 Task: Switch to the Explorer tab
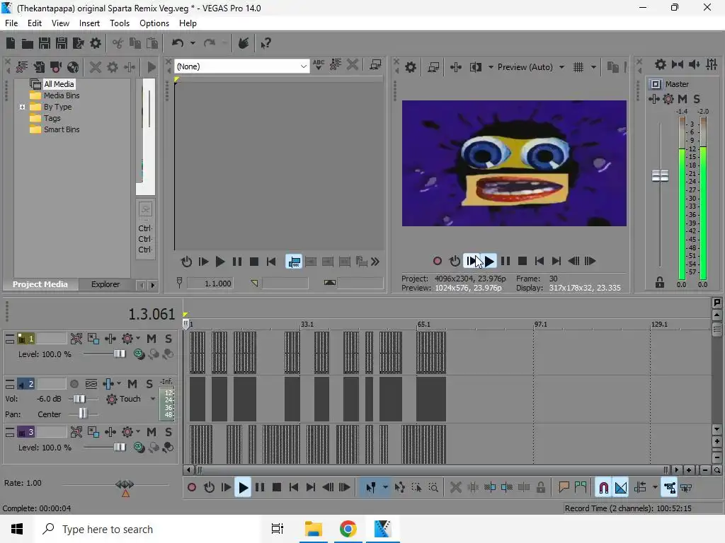click(105, 284)
